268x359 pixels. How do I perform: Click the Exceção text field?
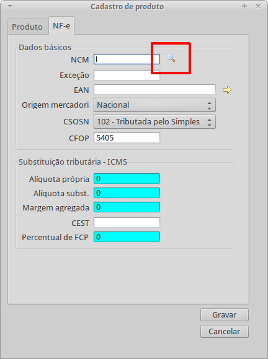pyautogui.click(x=127, y=75)
